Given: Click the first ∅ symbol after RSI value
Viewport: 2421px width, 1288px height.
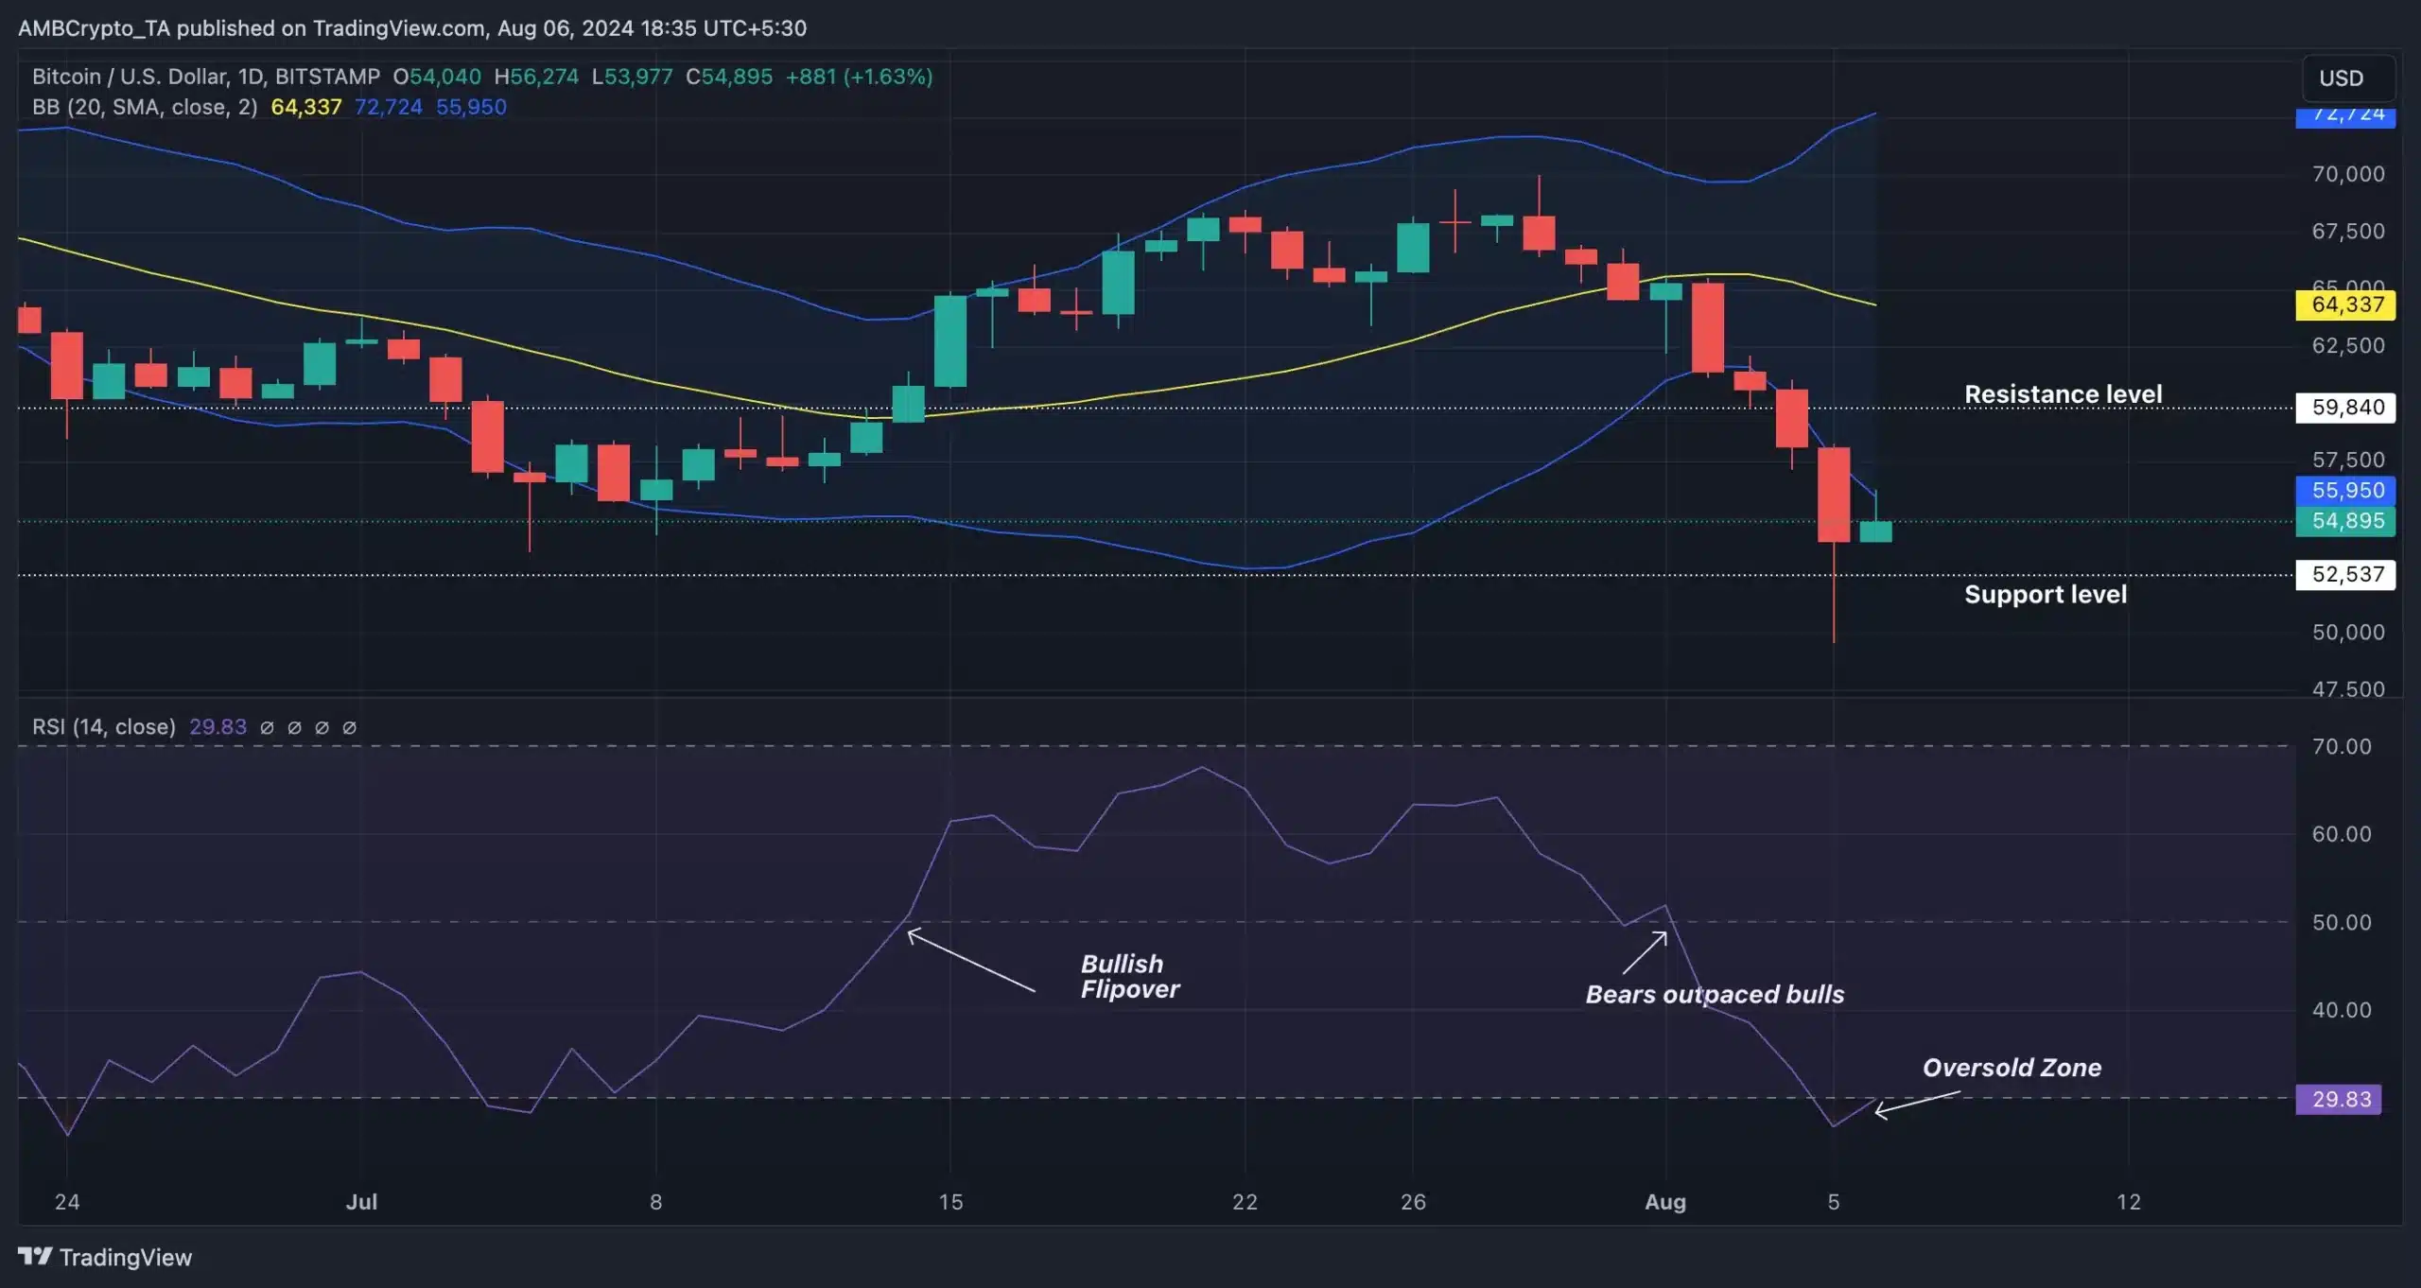Looking at the screenshot, I should coord(267,727).
